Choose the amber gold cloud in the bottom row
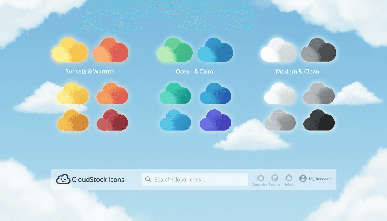Screen dimensions: 387x221 (x=73, y=120)
